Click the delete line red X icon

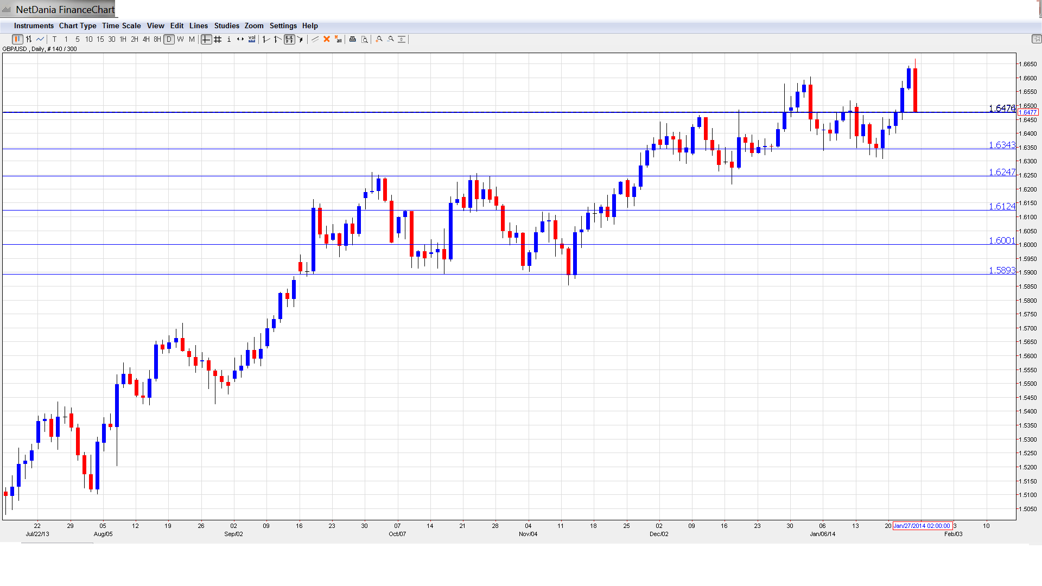click(x=327, y=39)
